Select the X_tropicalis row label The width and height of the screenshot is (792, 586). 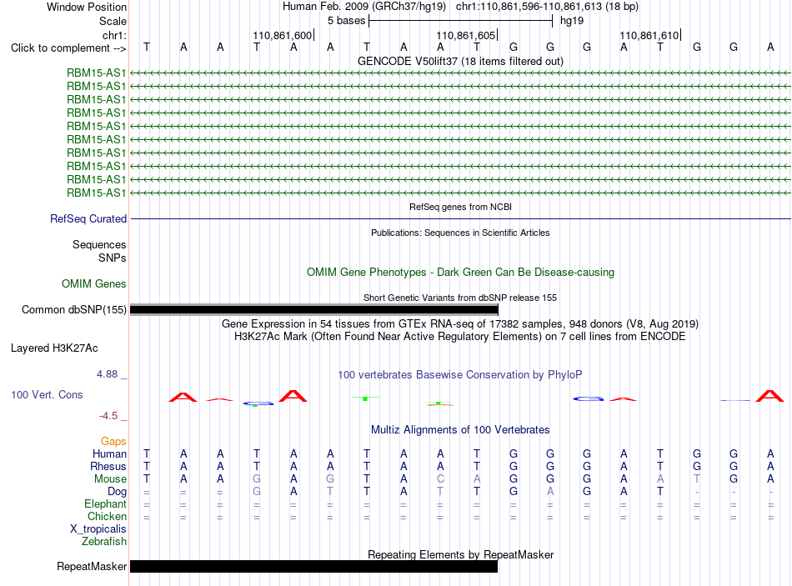pyautogui.click(x=98, y=529)
